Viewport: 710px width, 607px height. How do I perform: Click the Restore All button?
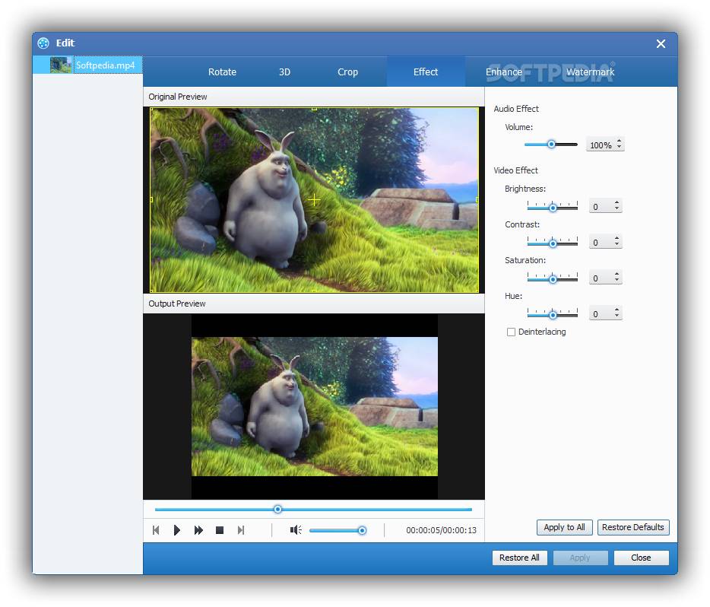pyautogui.click(x=519, y=558)
